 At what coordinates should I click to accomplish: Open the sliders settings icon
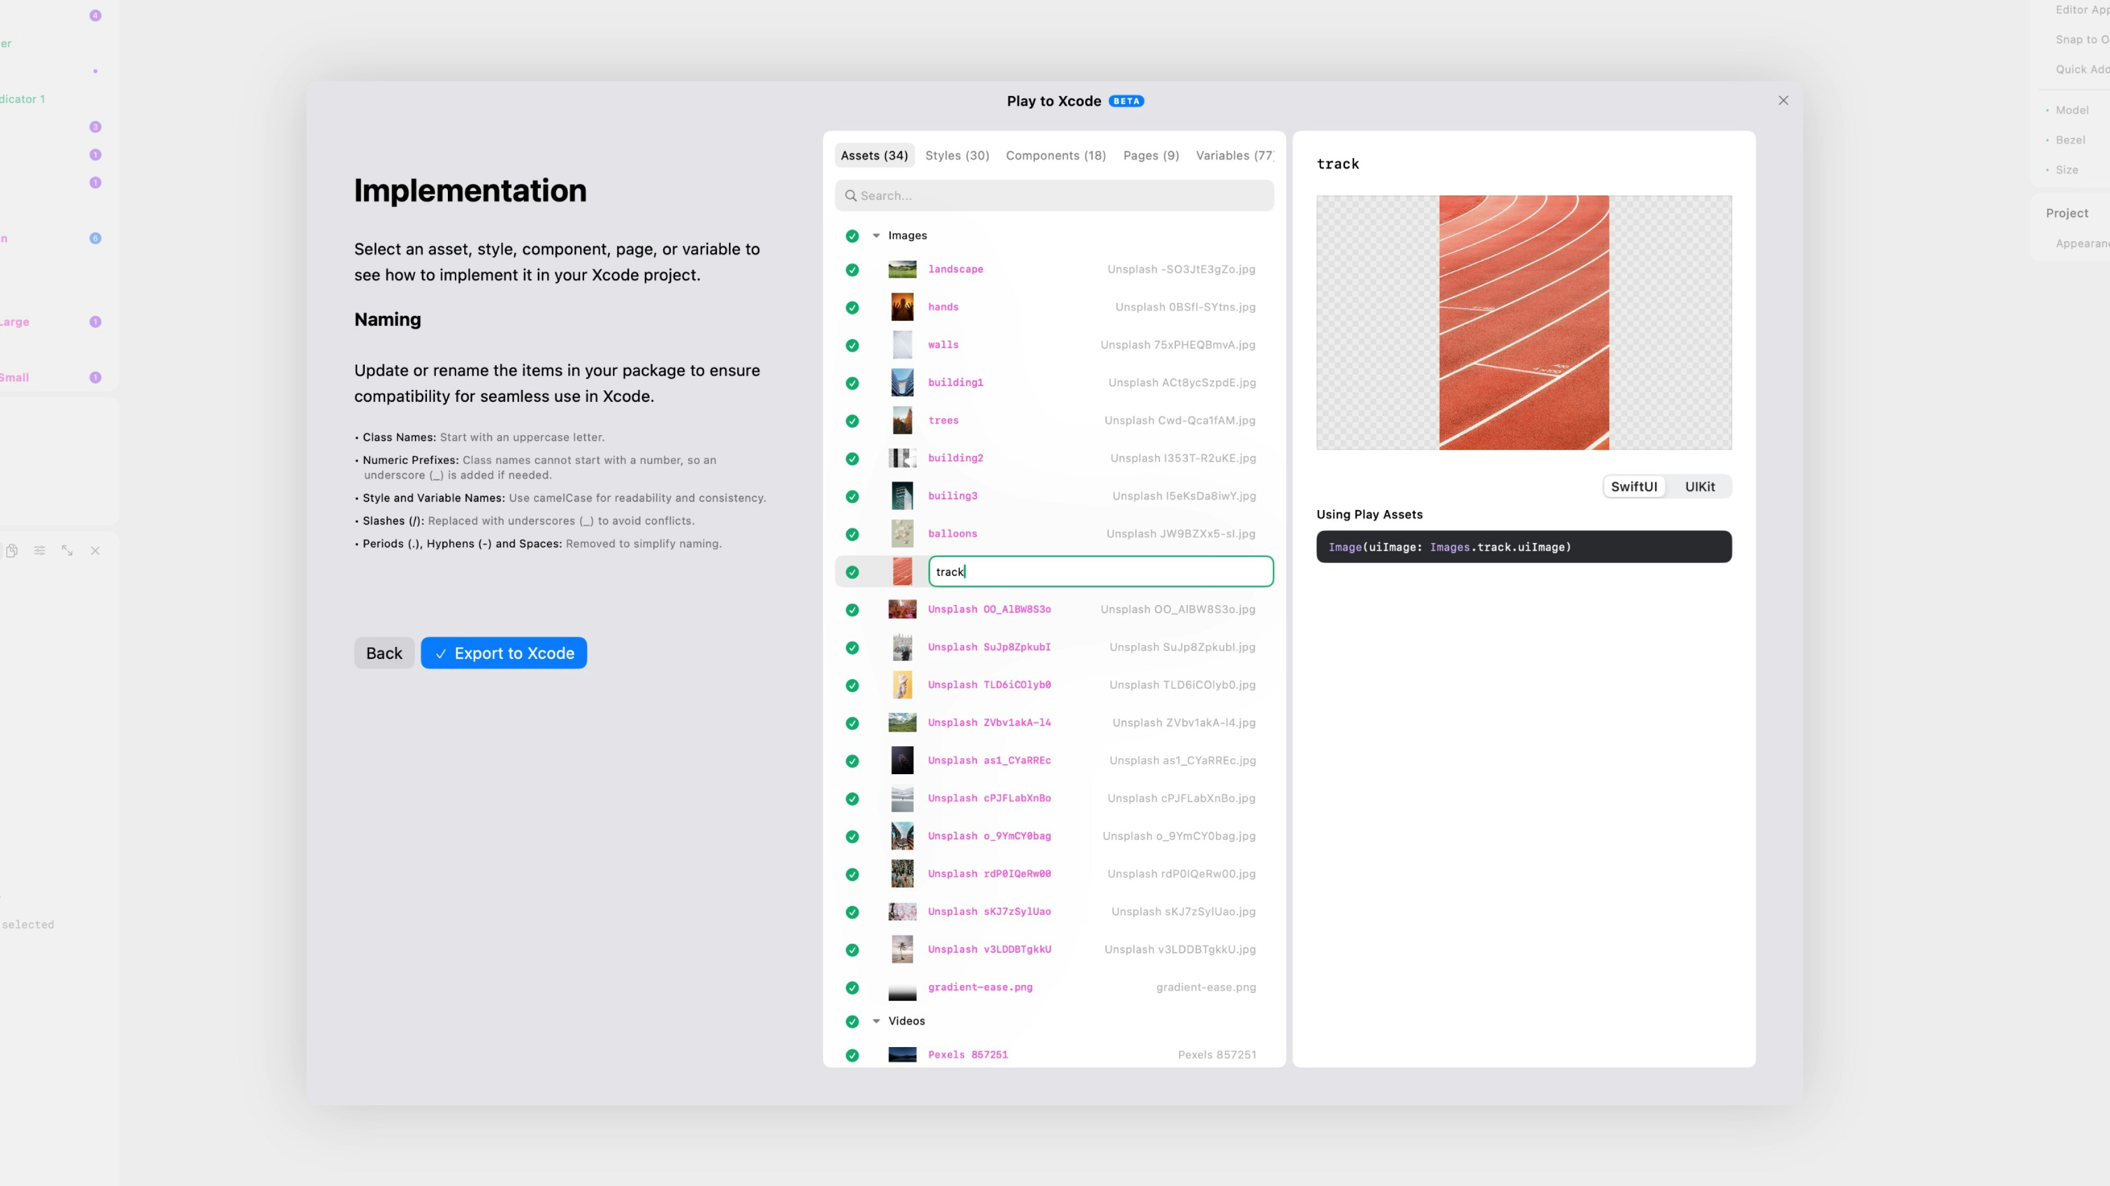point(40,551)
